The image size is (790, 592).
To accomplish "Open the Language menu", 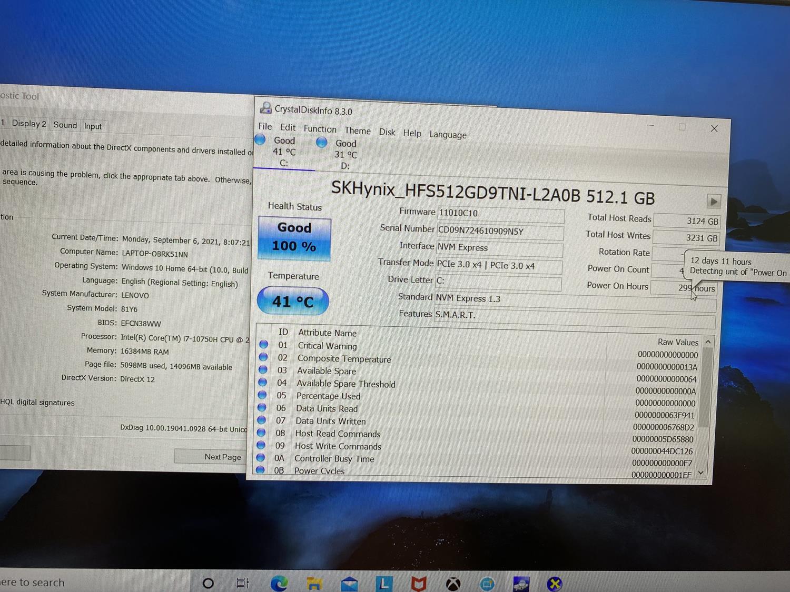I will pos(448,135).
